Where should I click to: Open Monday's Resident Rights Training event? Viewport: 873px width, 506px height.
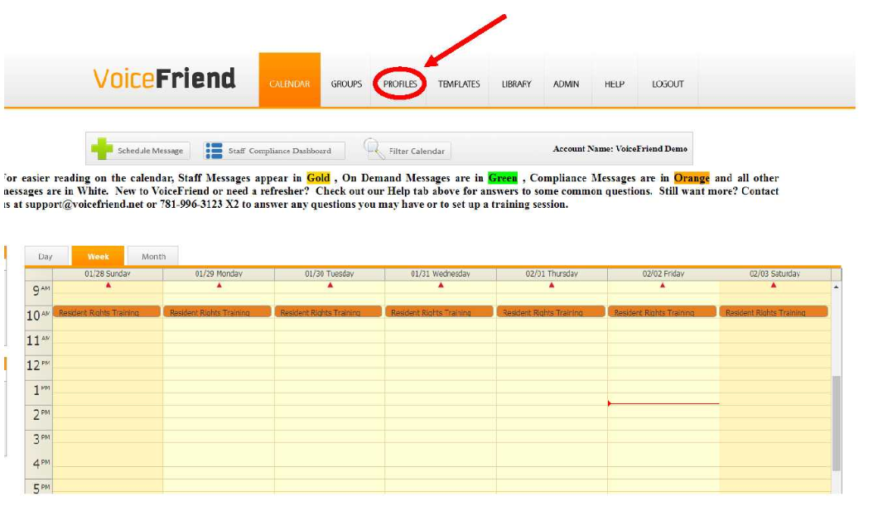pyautogui.click(x=218, y=311)
